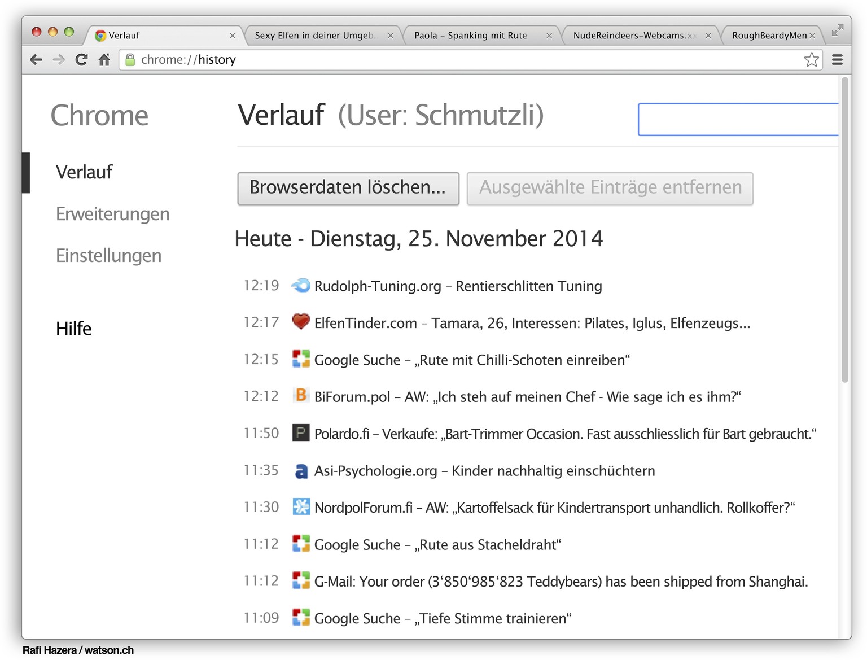Switch to the Paola tab

click(470, 36)
